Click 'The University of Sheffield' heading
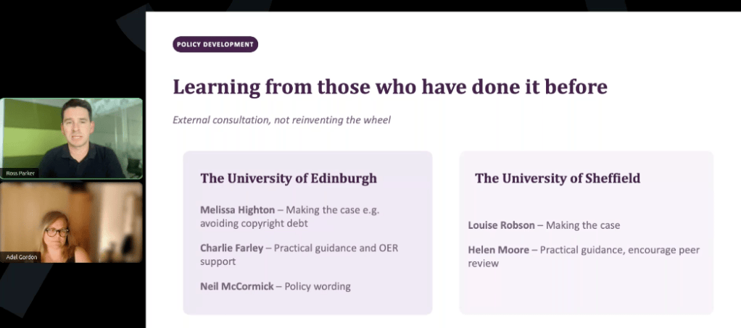741x328 pixels. (558, 178)
